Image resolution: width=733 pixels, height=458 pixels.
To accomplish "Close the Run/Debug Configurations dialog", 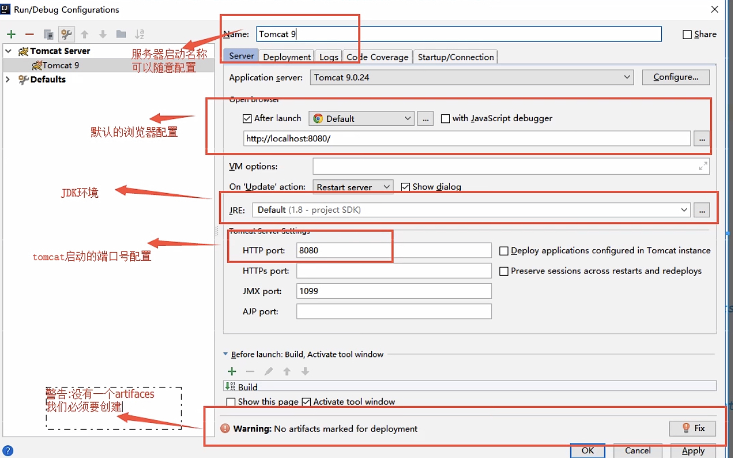I will (715, 9).
